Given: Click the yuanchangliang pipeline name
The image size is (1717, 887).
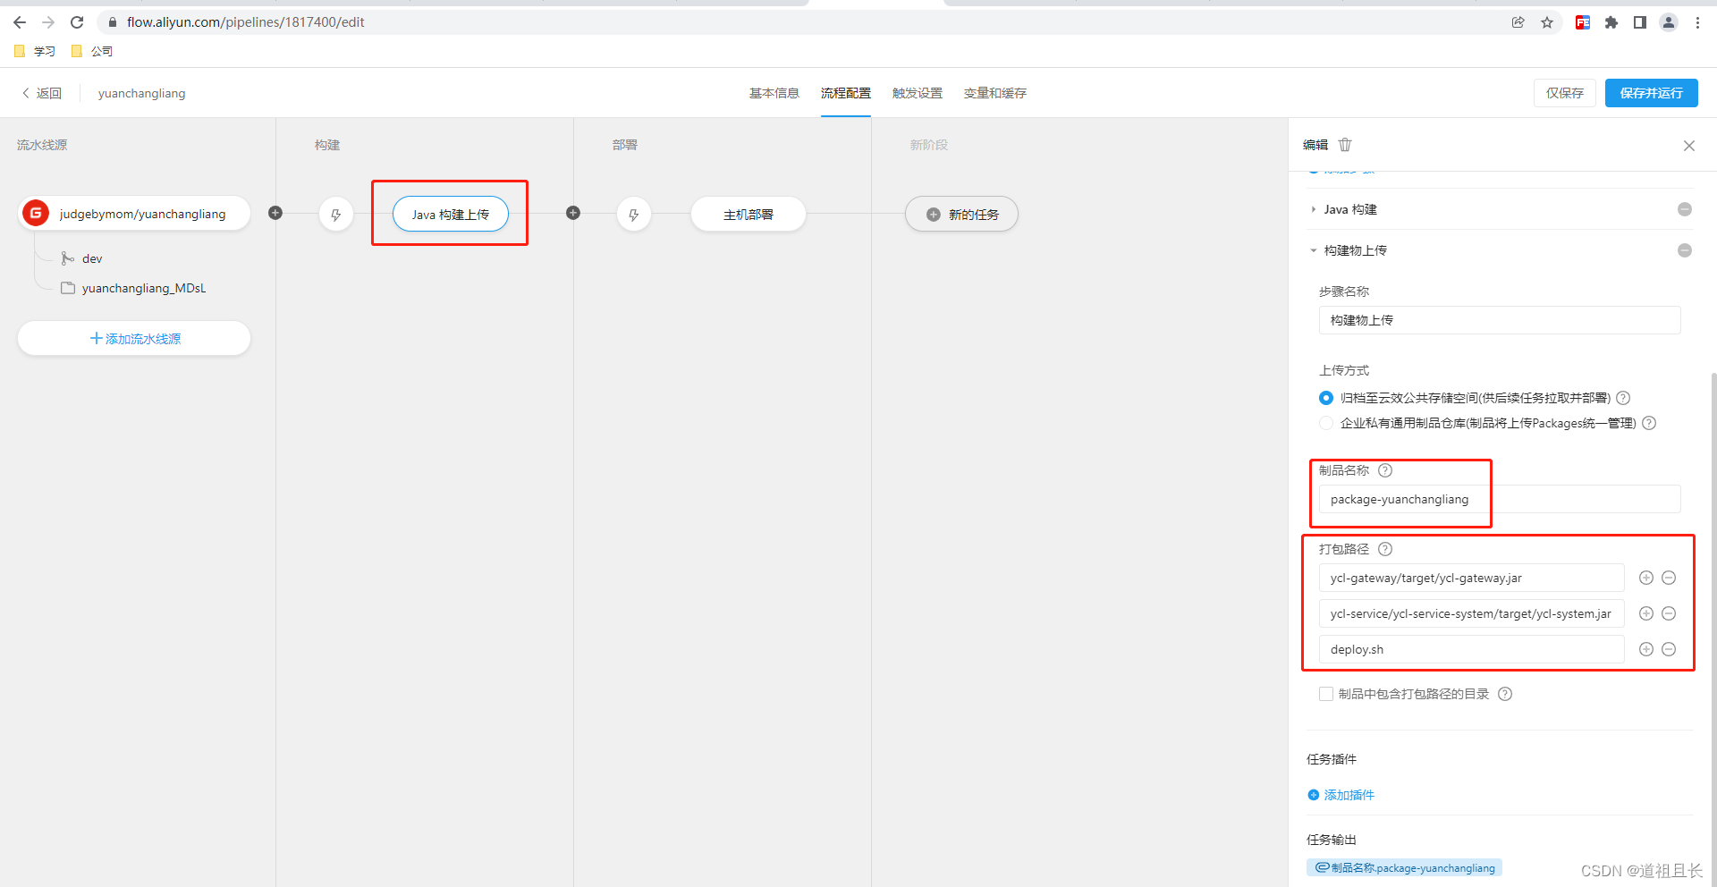Looking at the screenshot, I should tap(141, 93).
